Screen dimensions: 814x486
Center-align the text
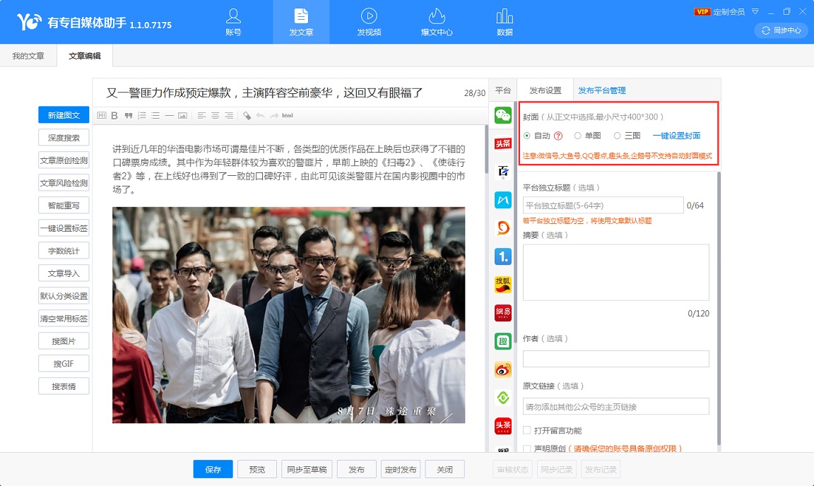pos(215,115)
